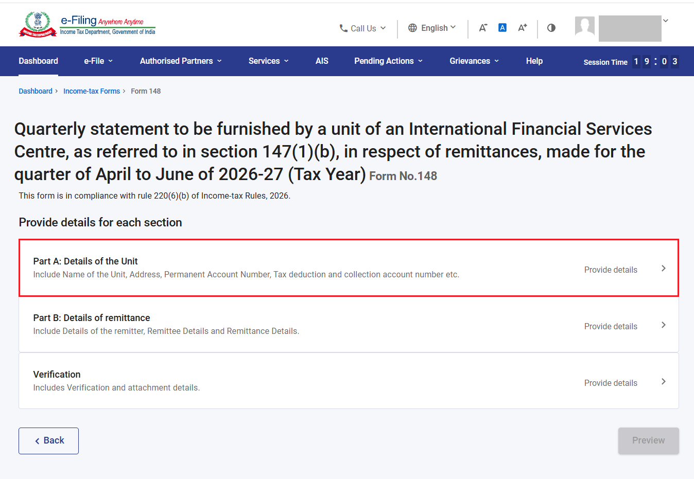Open the Verification section chevron
This screenshot has height=479, width=694.
(x=664, y=381)
